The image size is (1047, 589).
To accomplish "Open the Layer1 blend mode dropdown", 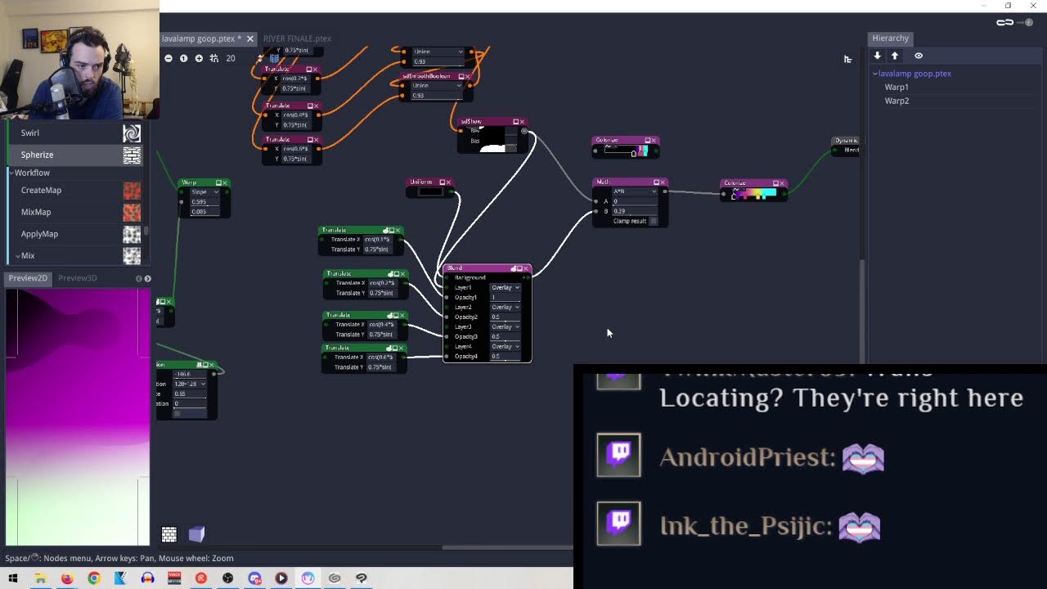I will (x=506, y=287).
